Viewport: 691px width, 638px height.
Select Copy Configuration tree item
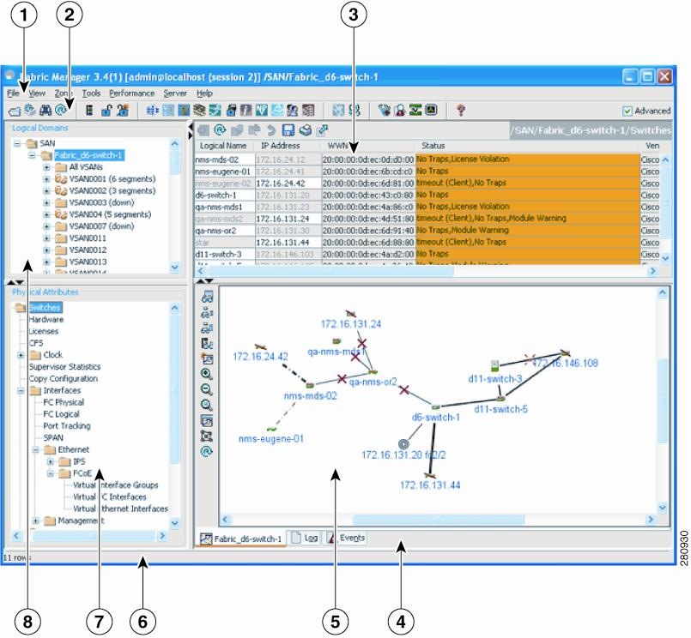click(64, 379)
